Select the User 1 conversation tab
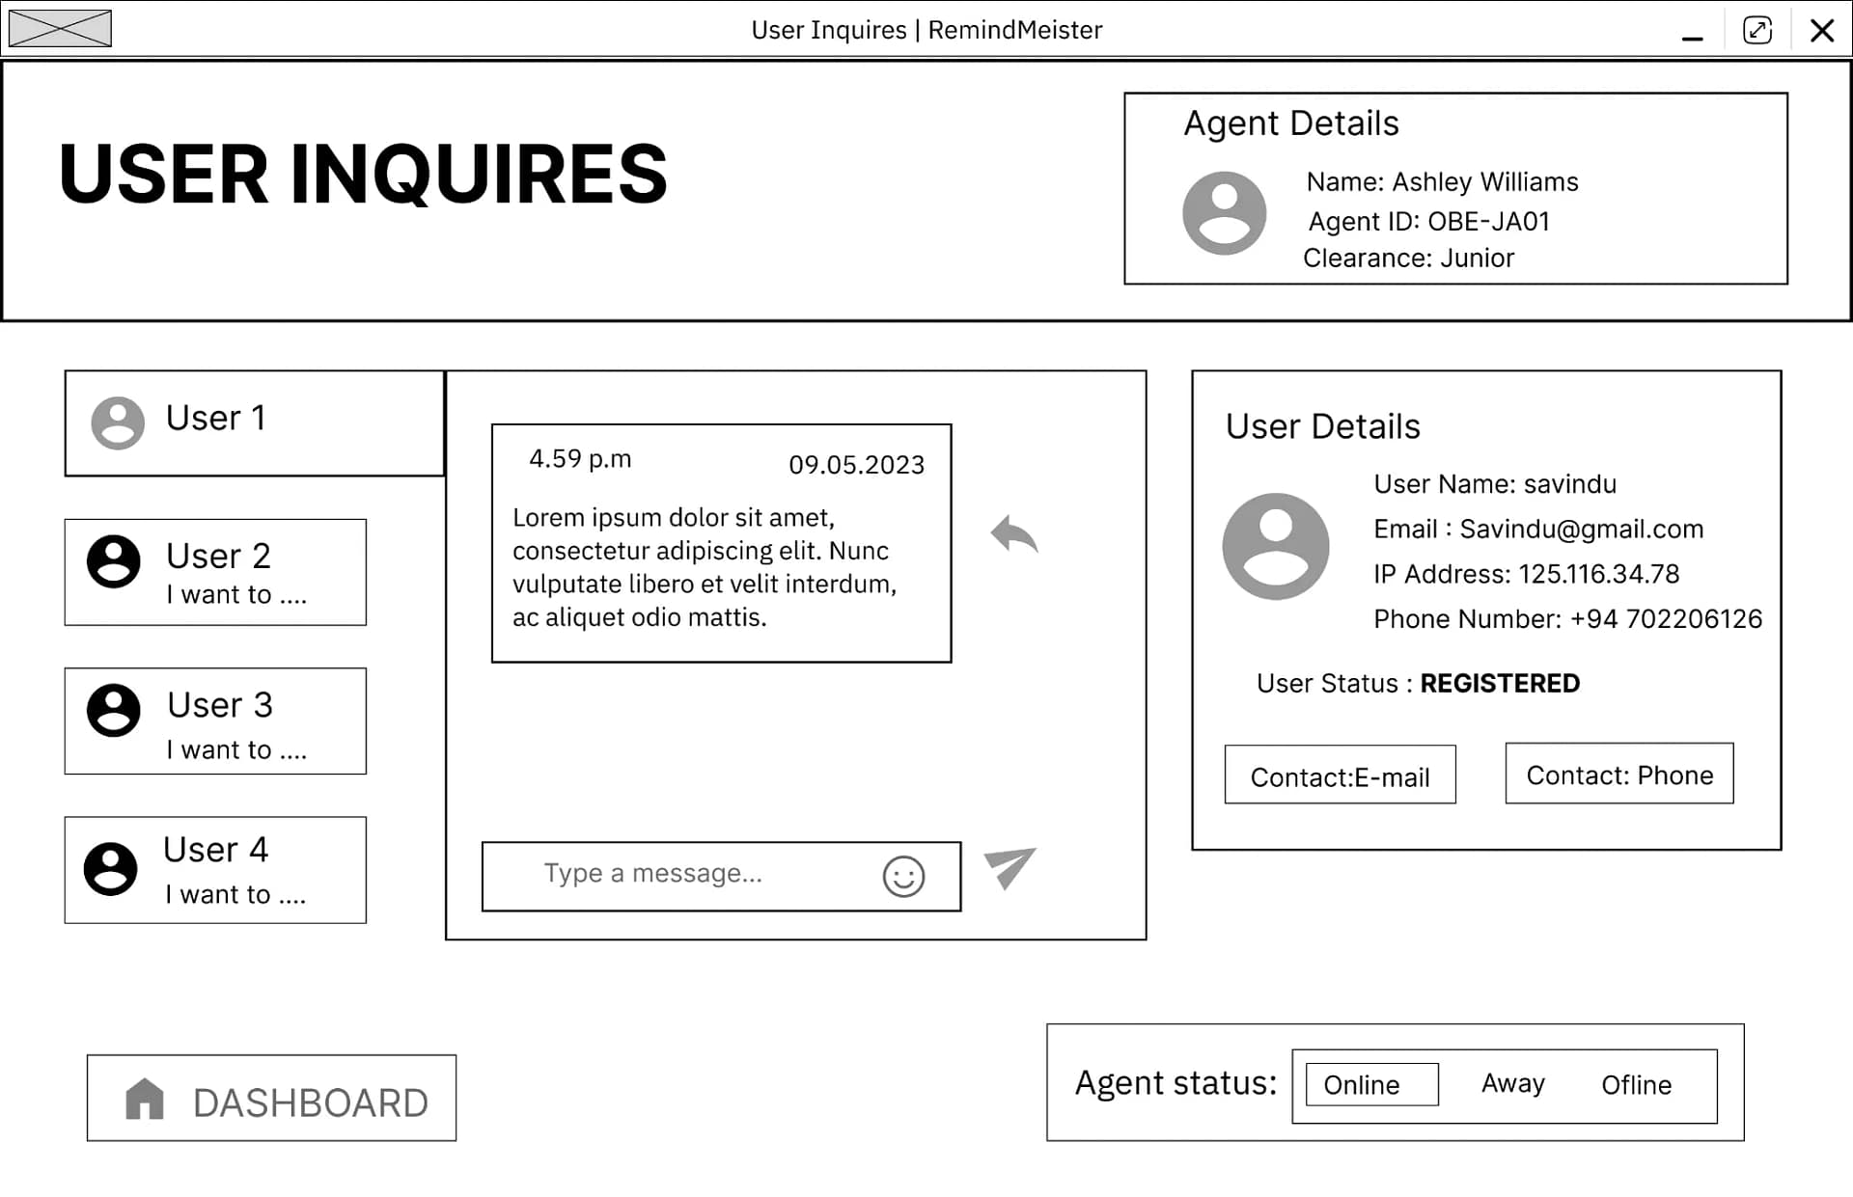 [254, 422]
